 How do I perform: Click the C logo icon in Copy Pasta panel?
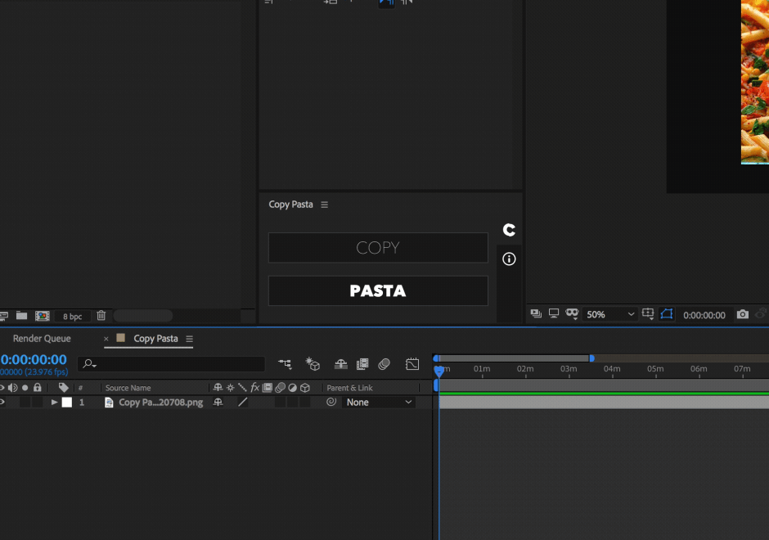click(x=509, y=230)
